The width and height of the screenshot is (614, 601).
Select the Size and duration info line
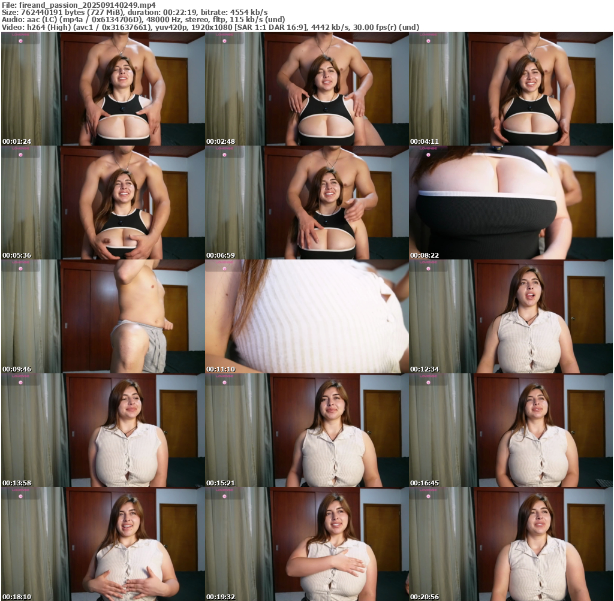(135, 12)
